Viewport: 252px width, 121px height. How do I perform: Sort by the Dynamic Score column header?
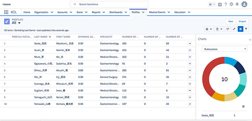coord(87,37)
